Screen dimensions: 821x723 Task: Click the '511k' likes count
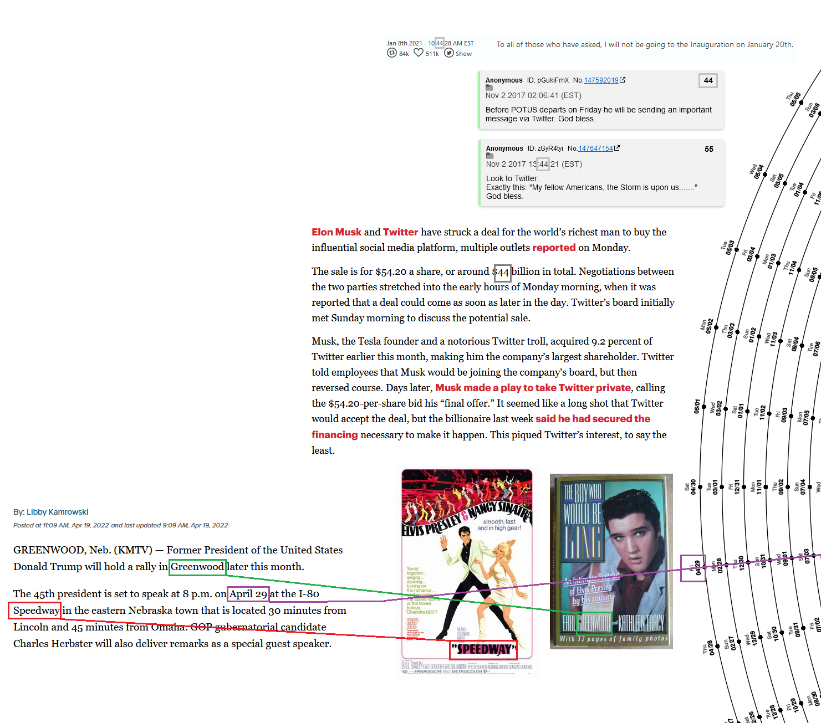432,54
